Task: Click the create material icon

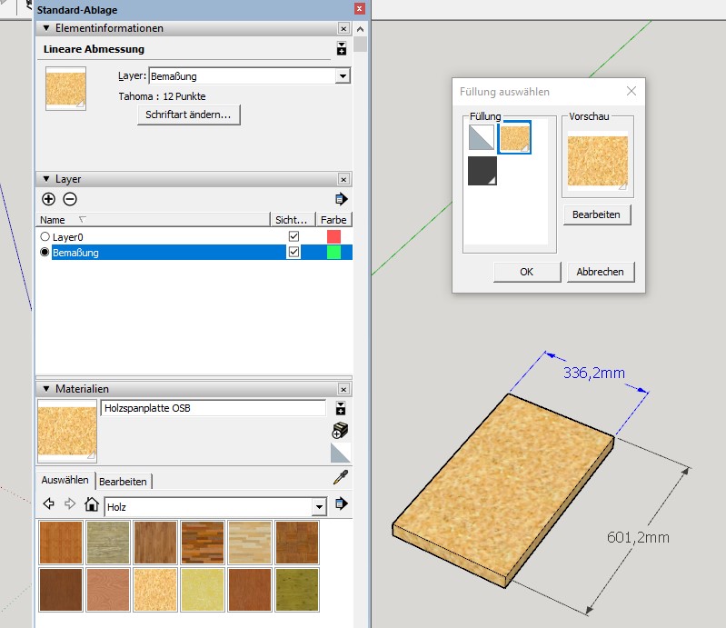Action: click(341, 431)
